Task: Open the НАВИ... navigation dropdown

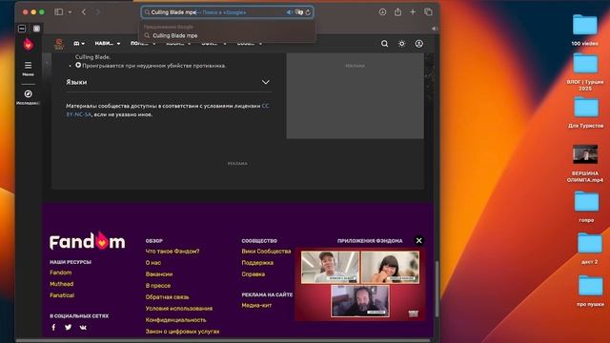Action: point(108,43)
